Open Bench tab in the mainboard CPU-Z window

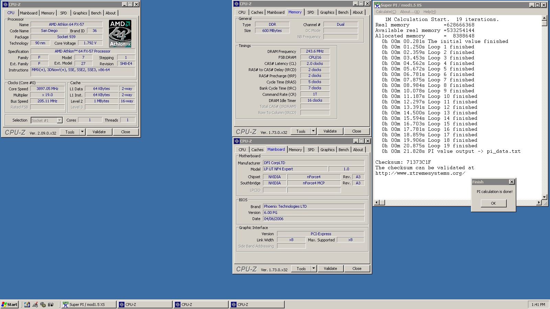pyautogui.click(x=344, y=150)
